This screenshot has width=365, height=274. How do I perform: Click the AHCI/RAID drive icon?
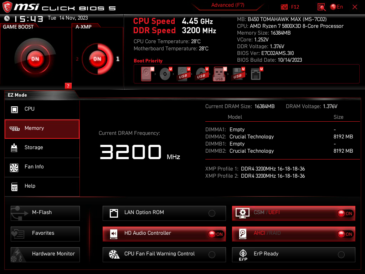coord(242,234)
